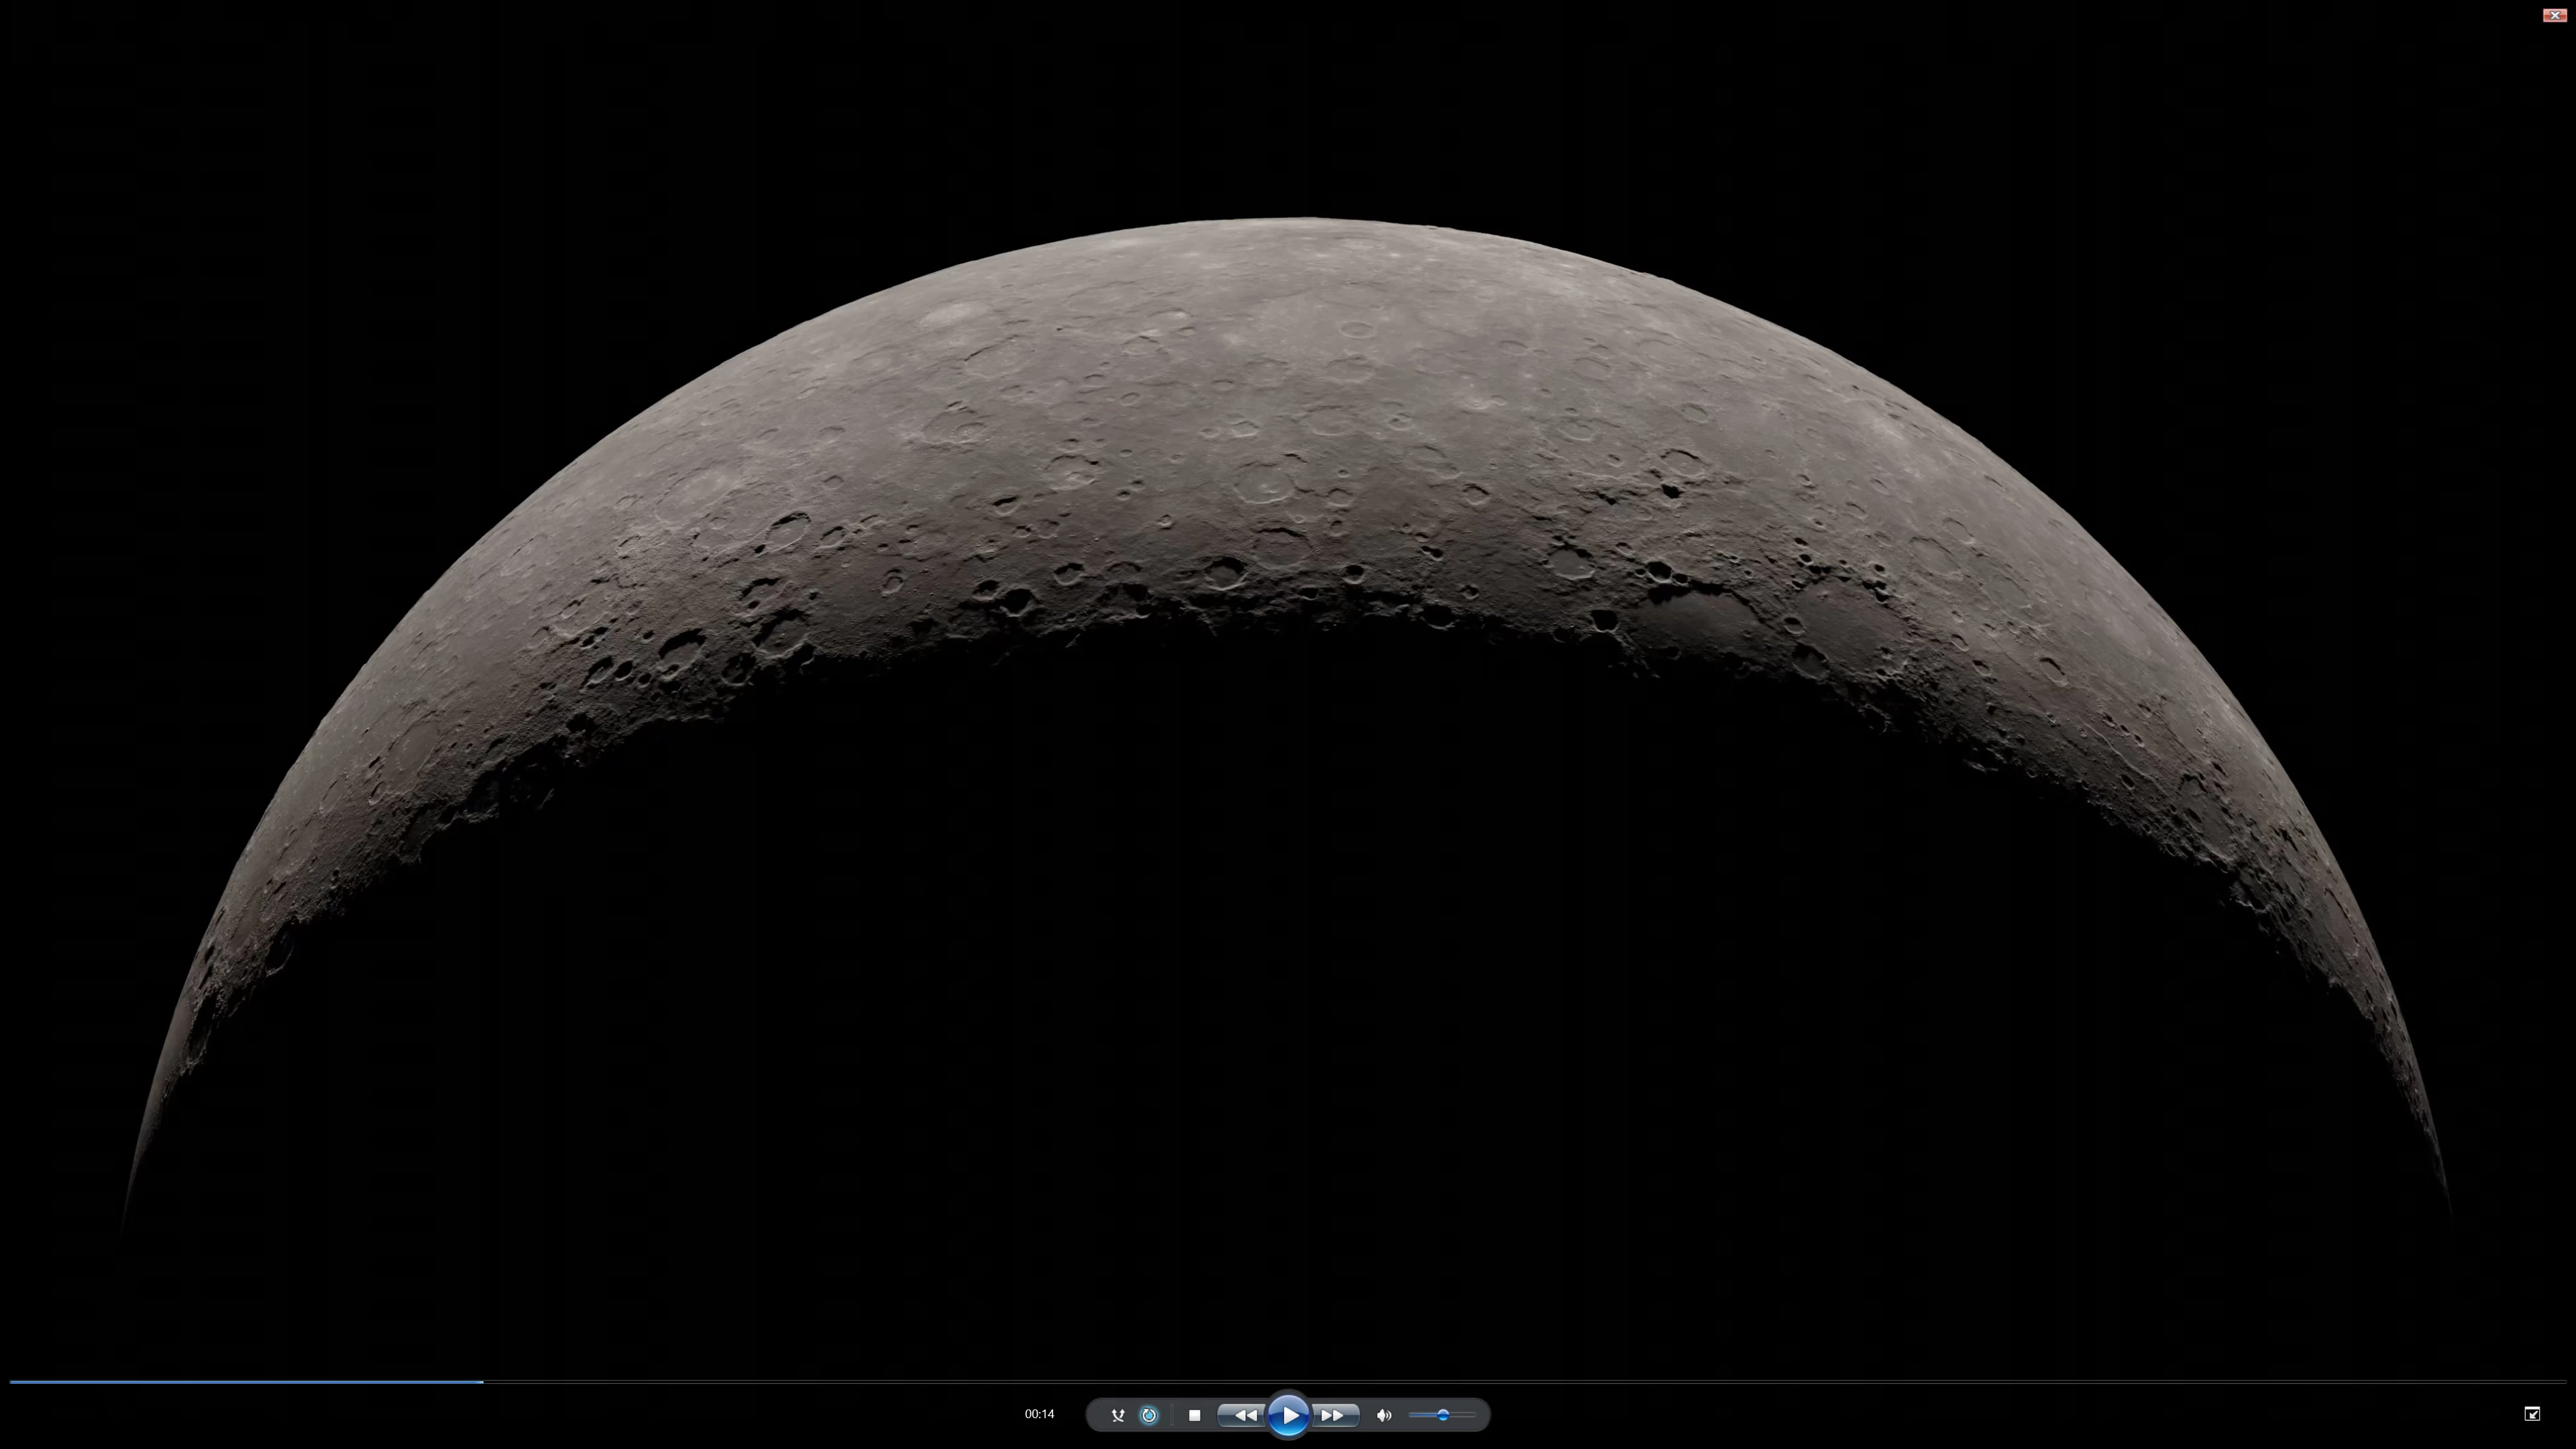Screen dimensions: 2576x1449
Task: Click the 00:14 elapsed time display
Action: click(x=1039, y=1414)
